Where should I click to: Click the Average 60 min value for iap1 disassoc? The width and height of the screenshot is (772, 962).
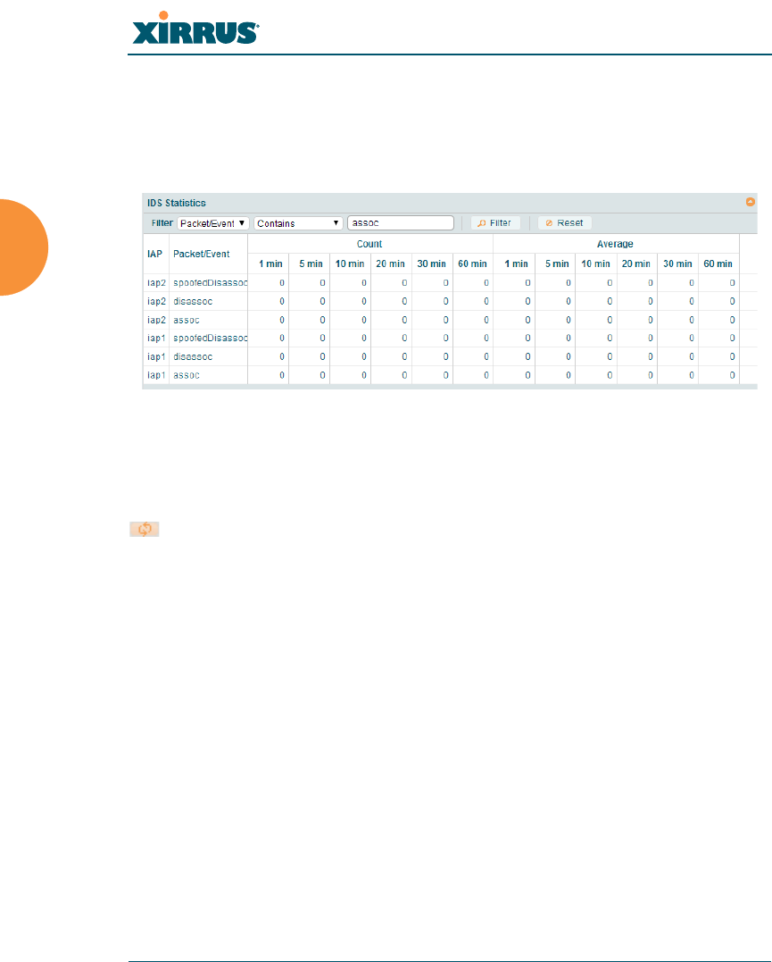[719, 356]
